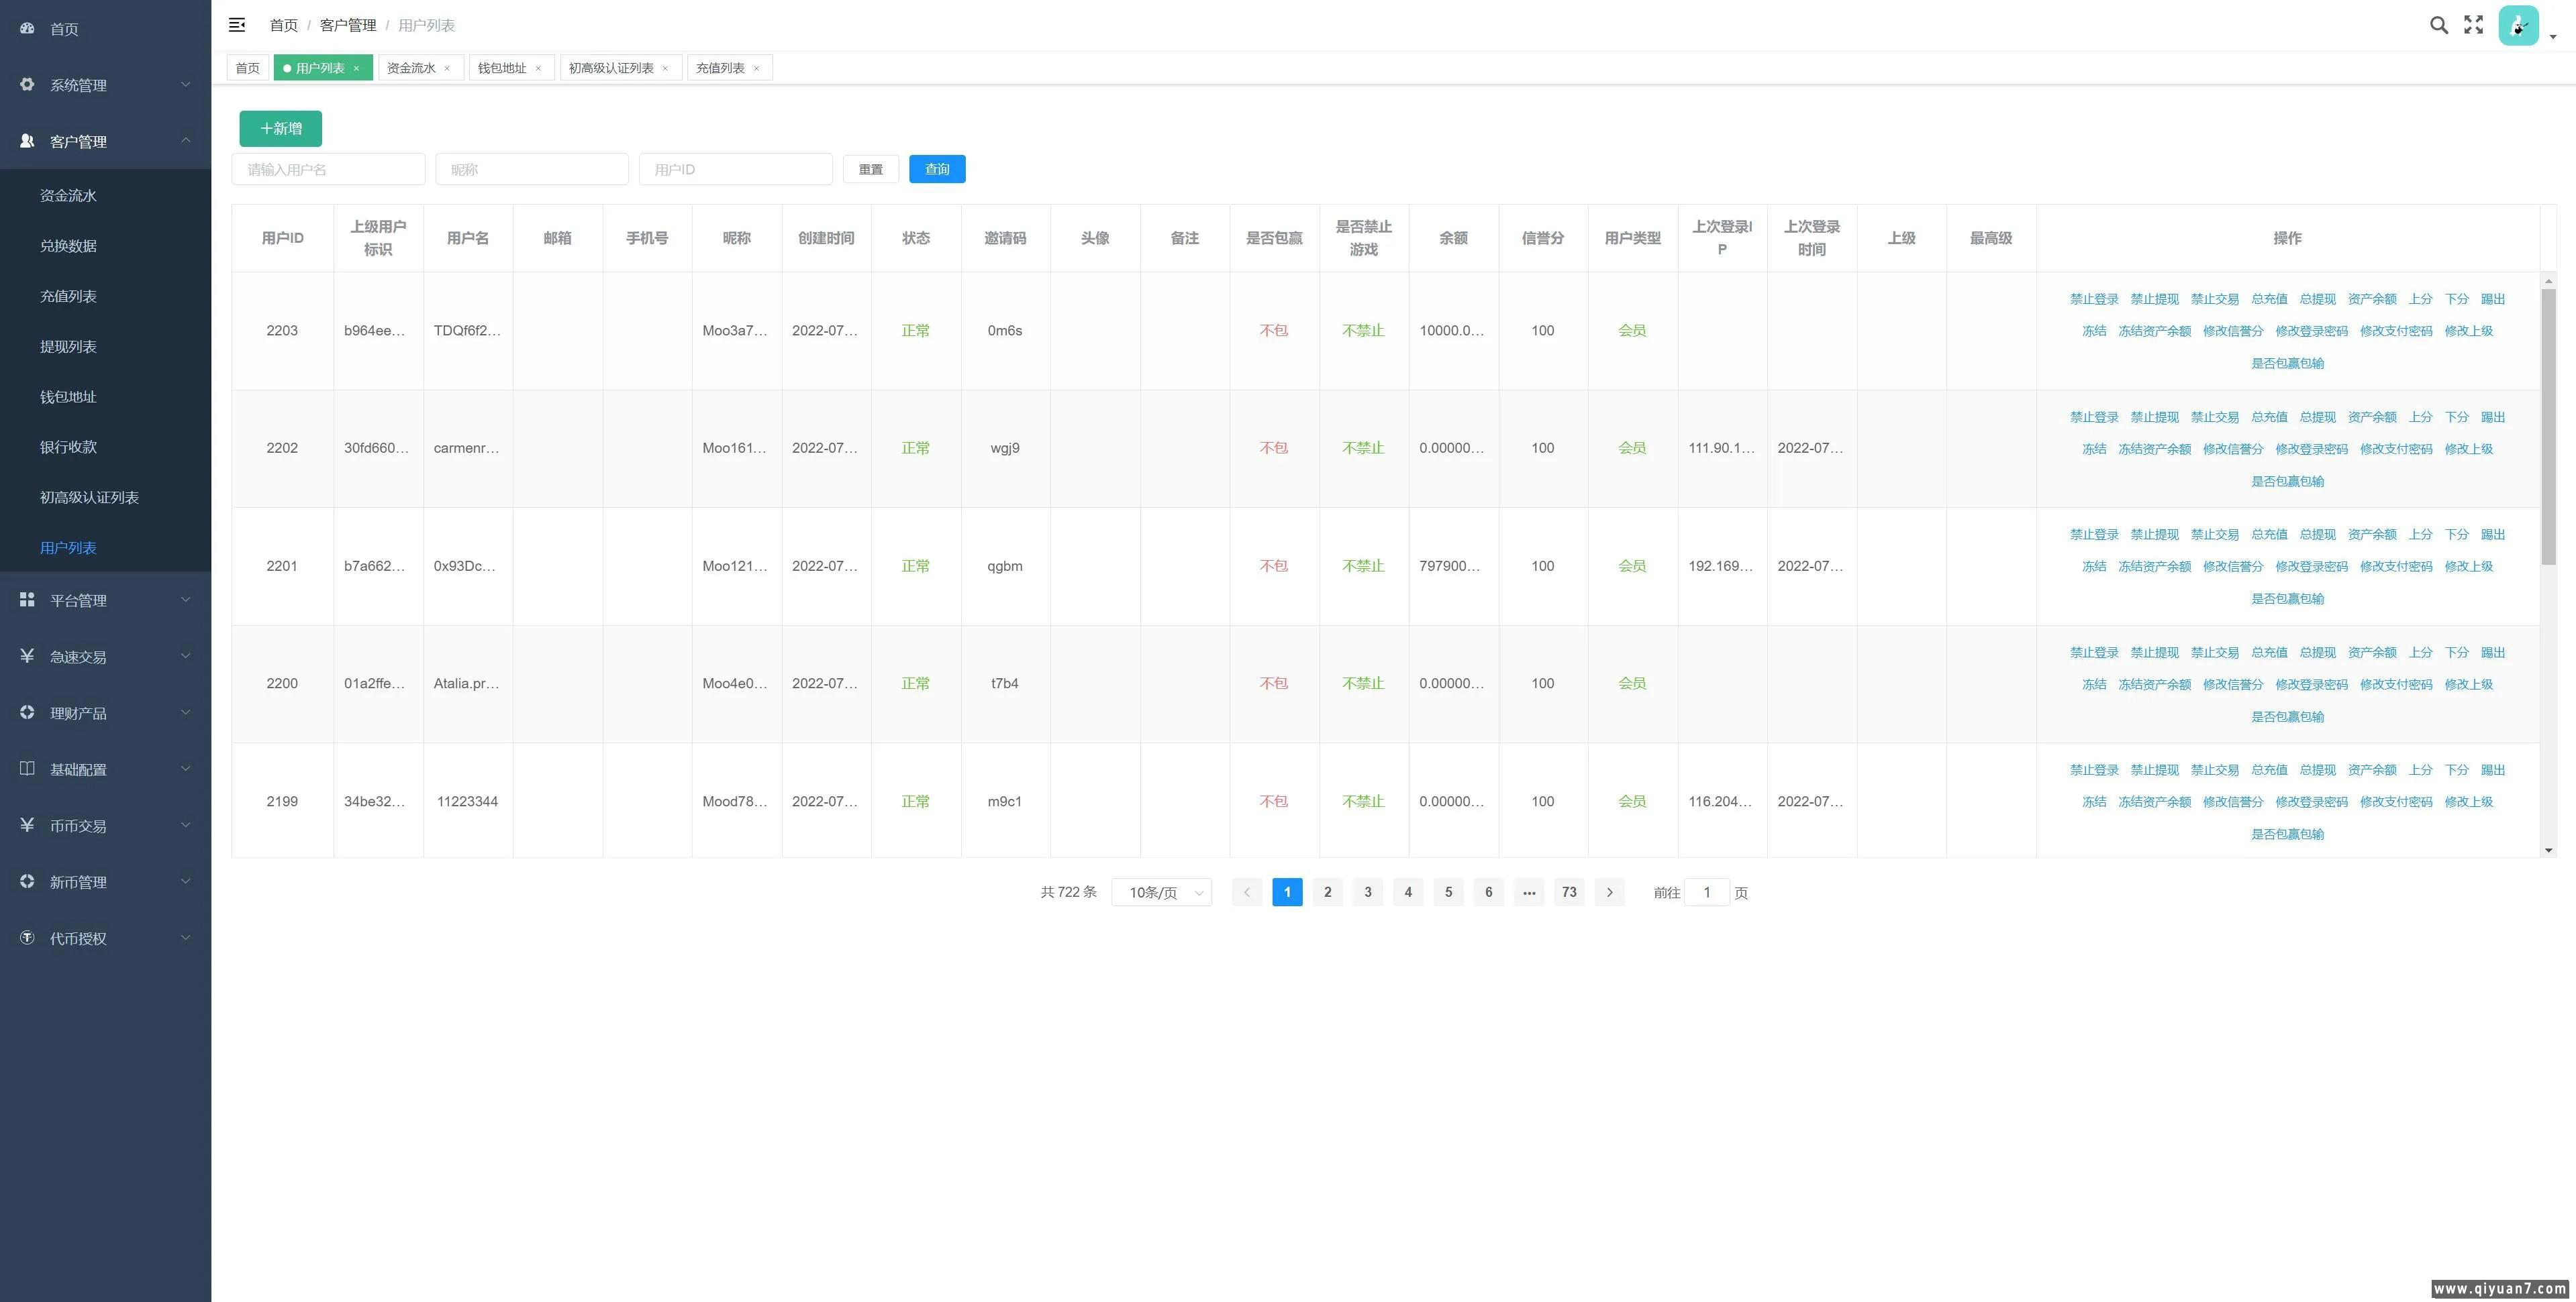Close the 资金流水 tab
The height and width of the screenshot is (1302, 2576).
[447, 69]
